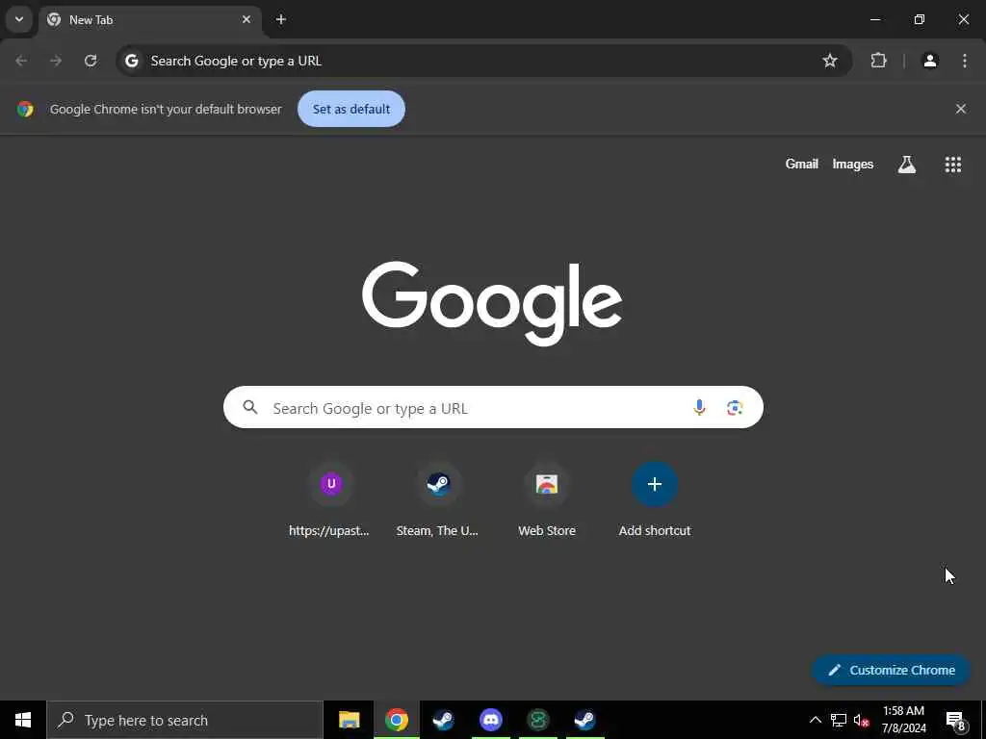Minimize the Chrome window
The width and height of the screenshot is (986, 739).
(x=874, y=19)
